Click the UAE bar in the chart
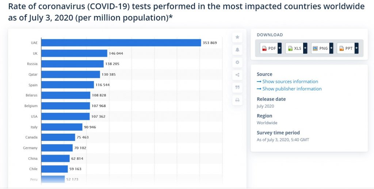This screenshot has width=374, height=189. [x=121, y=43]
